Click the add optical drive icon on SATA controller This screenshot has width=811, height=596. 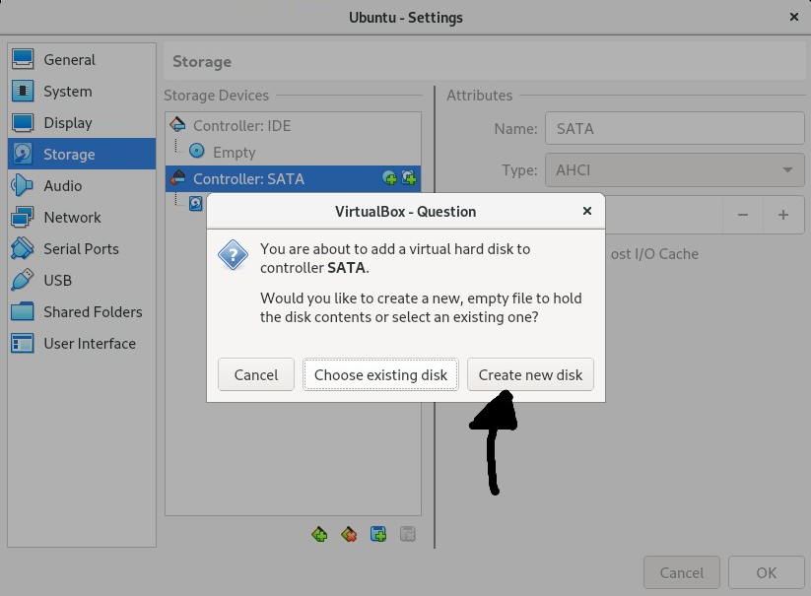pos(389,178)
